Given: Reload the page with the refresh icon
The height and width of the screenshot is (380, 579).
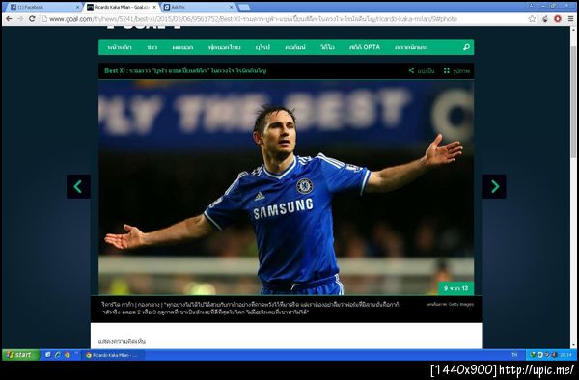Looking at the screenshot, I should tap(32, 19).
